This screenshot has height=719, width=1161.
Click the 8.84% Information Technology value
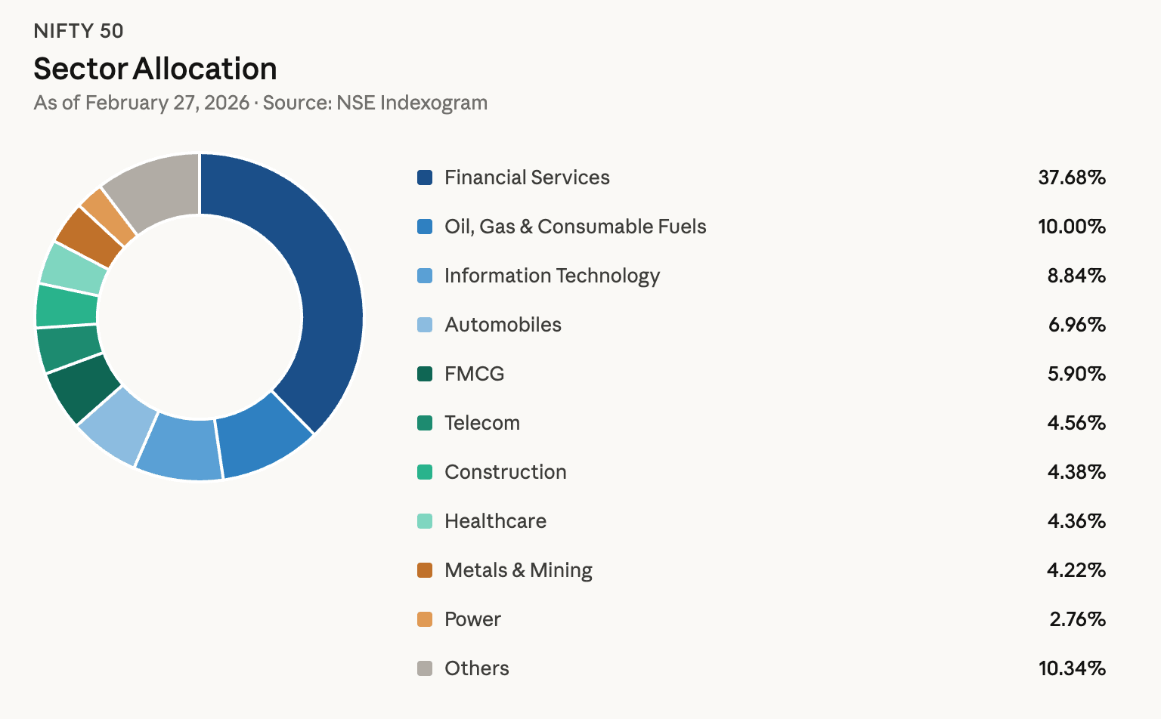pyautogui.click(x=1076, y=276)
